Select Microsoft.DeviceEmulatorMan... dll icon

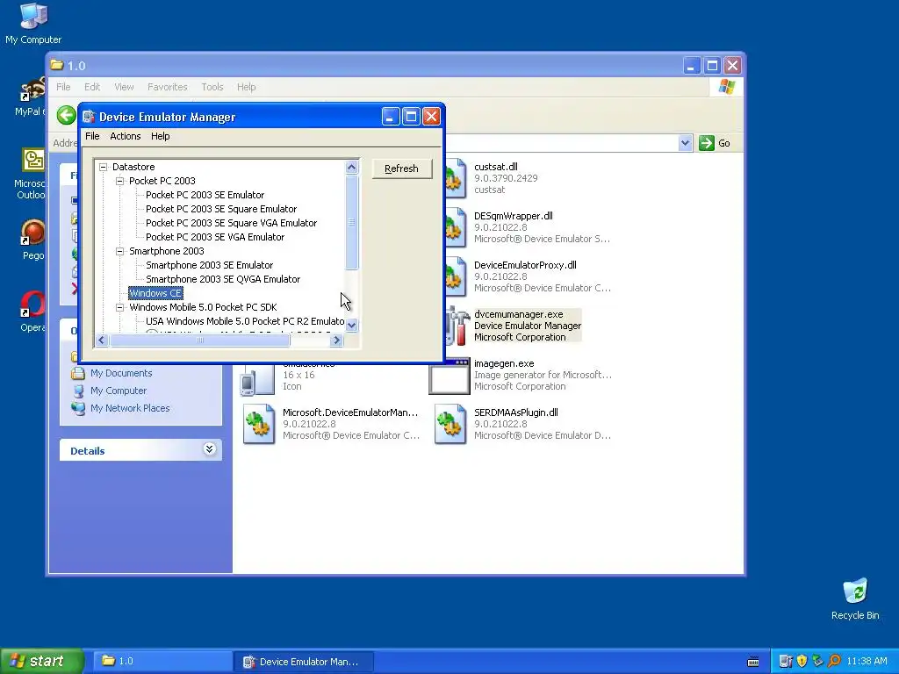pos(259,424)
